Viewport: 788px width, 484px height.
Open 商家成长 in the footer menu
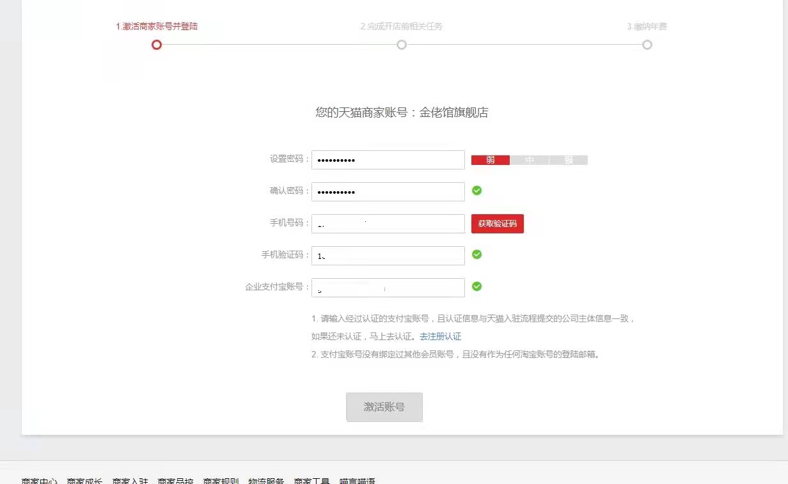tap(84, 481)
